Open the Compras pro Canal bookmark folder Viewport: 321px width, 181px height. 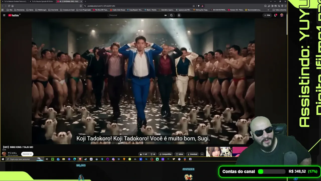pos(67,10)
